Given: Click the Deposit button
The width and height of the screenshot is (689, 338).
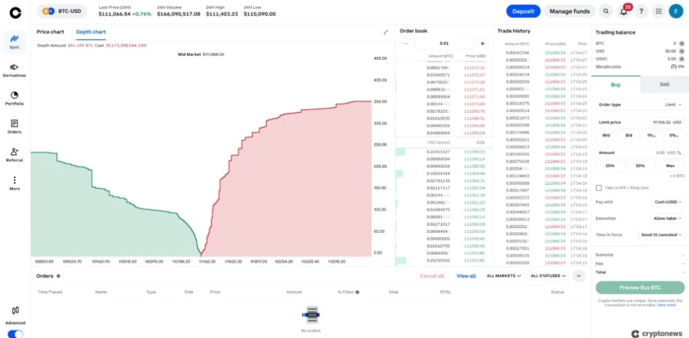Looking at the screenshot, I should (x=523, y=12).
